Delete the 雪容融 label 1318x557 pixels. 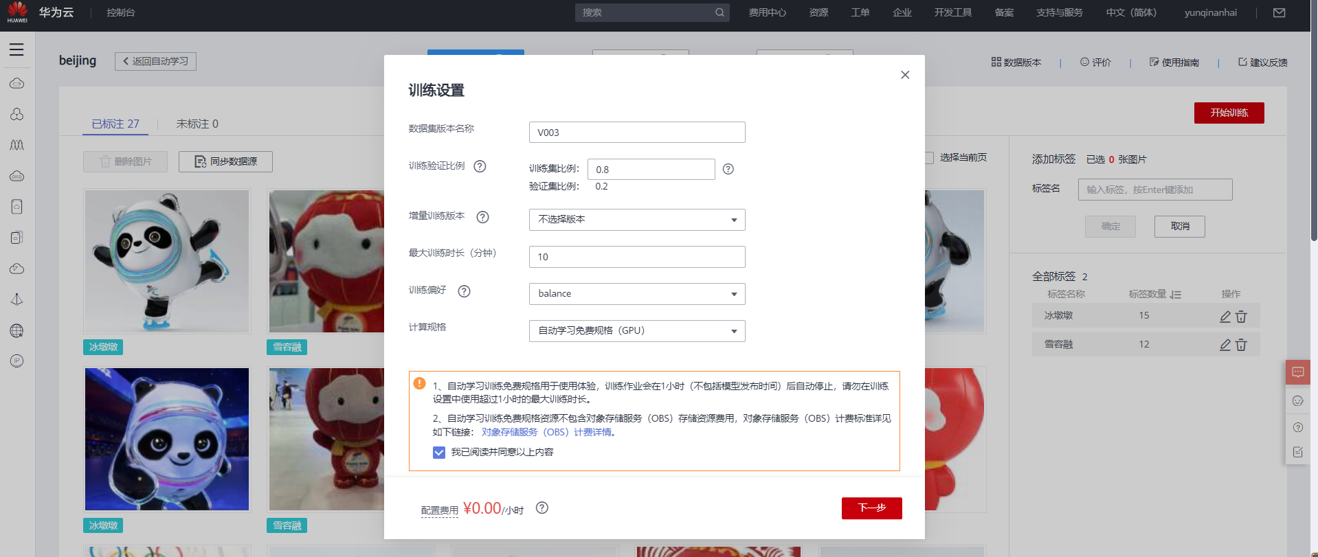(x=1241, y=345)
